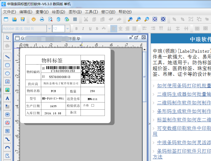Open link 中琅条码软件如何灵活添

(184, 142)
